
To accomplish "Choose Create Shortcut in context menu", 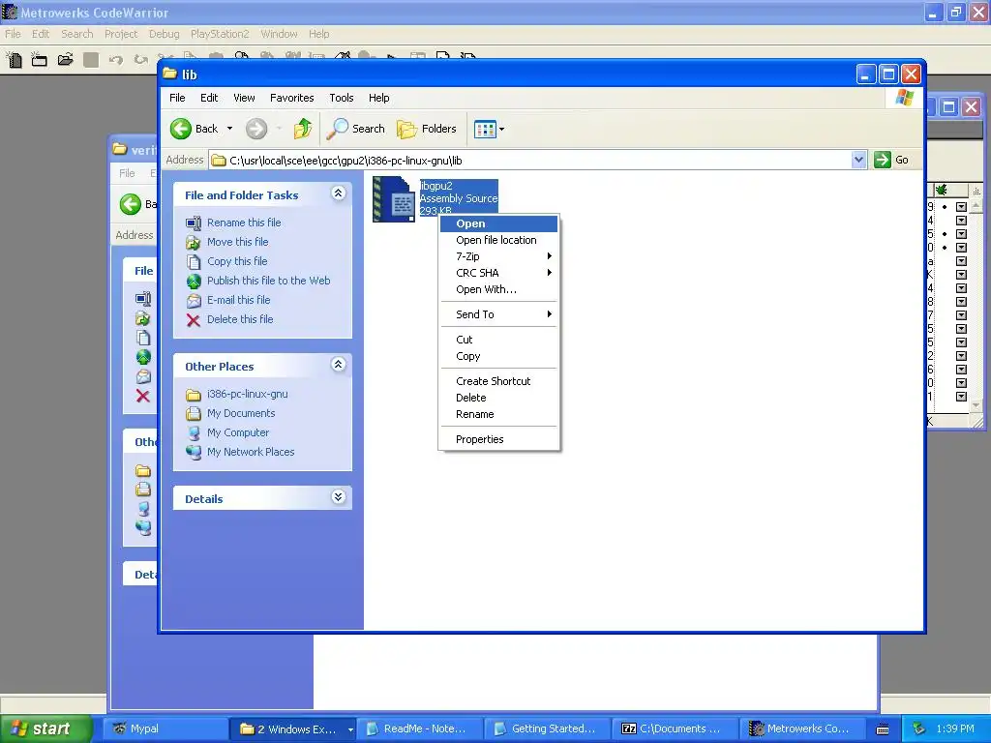I will click(x=498, y=381).
